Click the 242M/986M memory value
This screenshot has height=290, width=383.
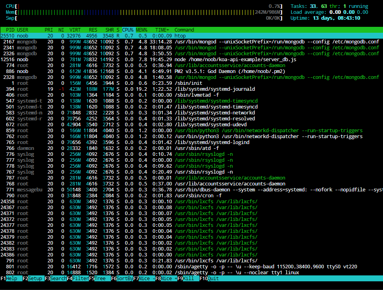(267, 12)
